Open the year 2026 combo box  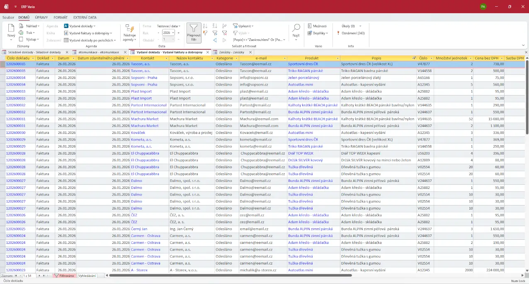coord(167,33)
